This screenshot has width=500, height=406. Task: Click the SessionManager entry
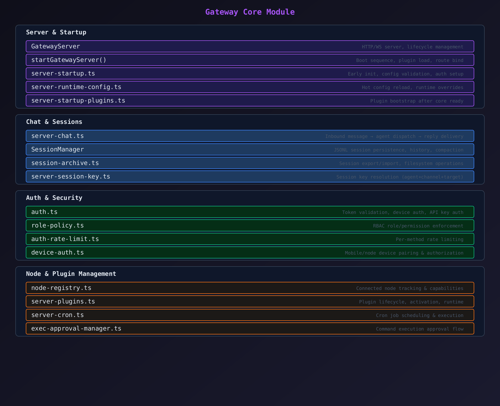tap(250, 149)
